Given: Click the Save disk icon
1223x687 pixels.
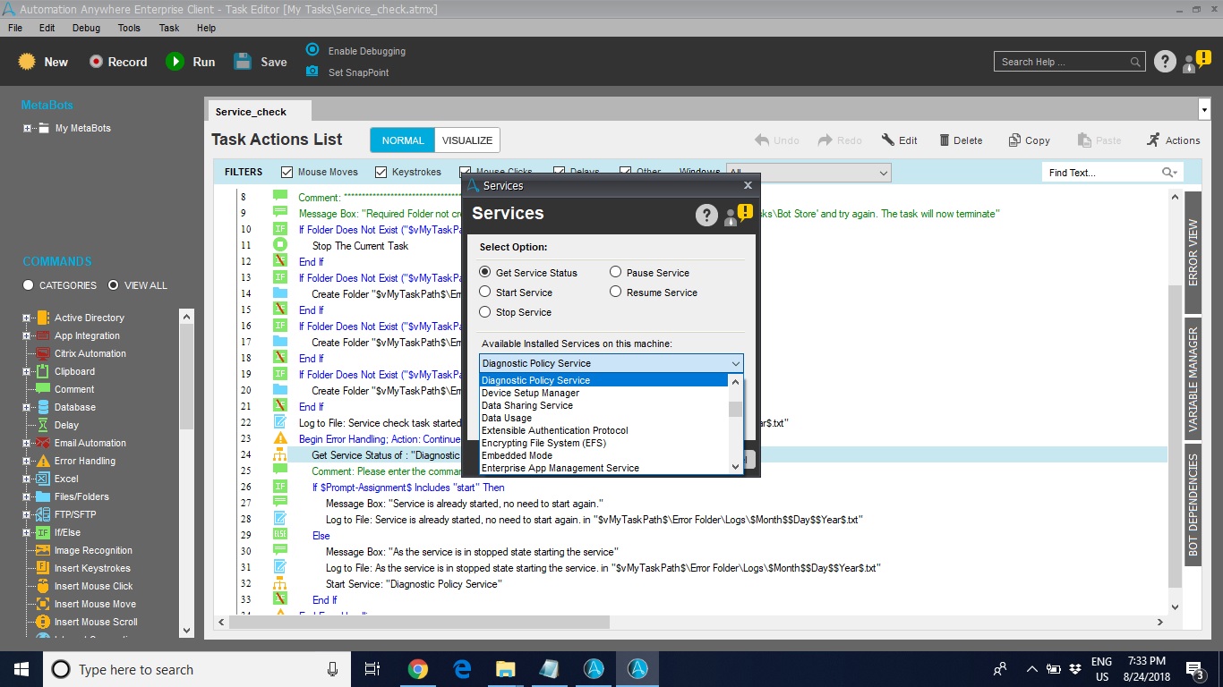Looking at the screenshot, I should (243, 62).
